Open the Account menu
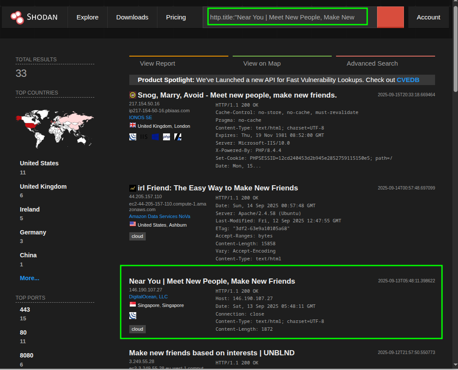Viewport: 458px width, 370px height. 428,17
